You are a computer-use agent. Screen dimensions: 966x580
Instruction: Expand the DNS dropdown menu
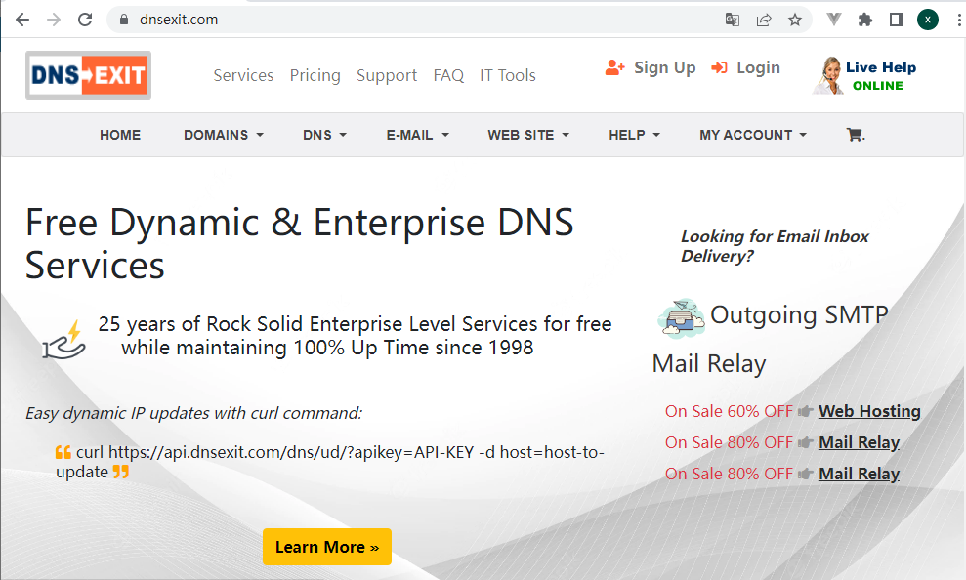tap(324, 135)
